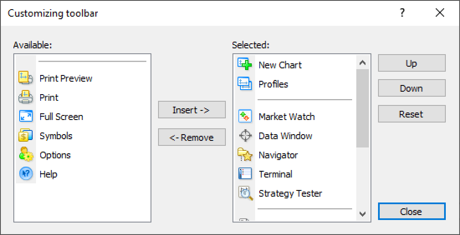Click the printer icon beside Print
This screenshot has height=235, width=460.
point(26,97)
